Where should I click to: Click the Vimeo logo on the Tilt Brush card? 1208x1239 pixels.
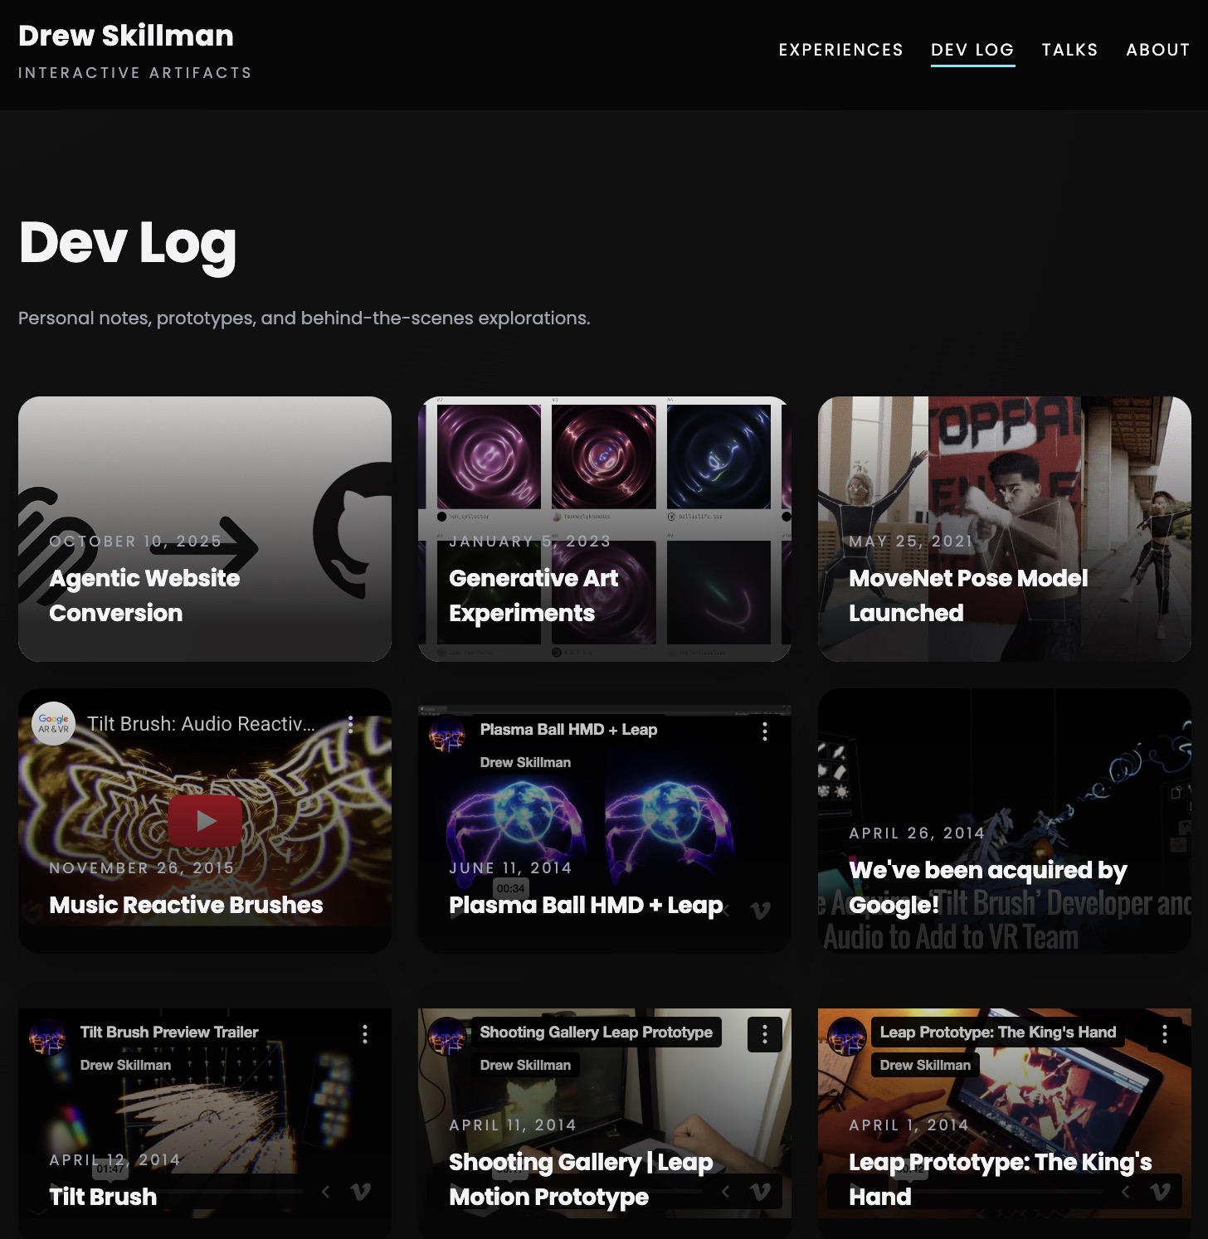[x=358, y=1190]
